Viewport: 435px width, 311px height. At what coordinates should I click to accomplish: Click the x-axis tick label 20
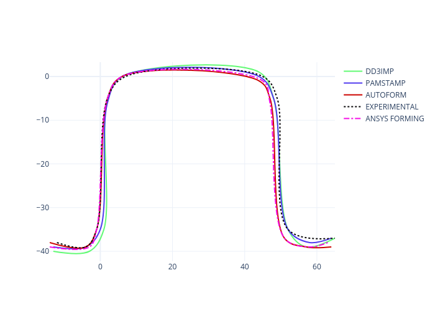(172, 266)
